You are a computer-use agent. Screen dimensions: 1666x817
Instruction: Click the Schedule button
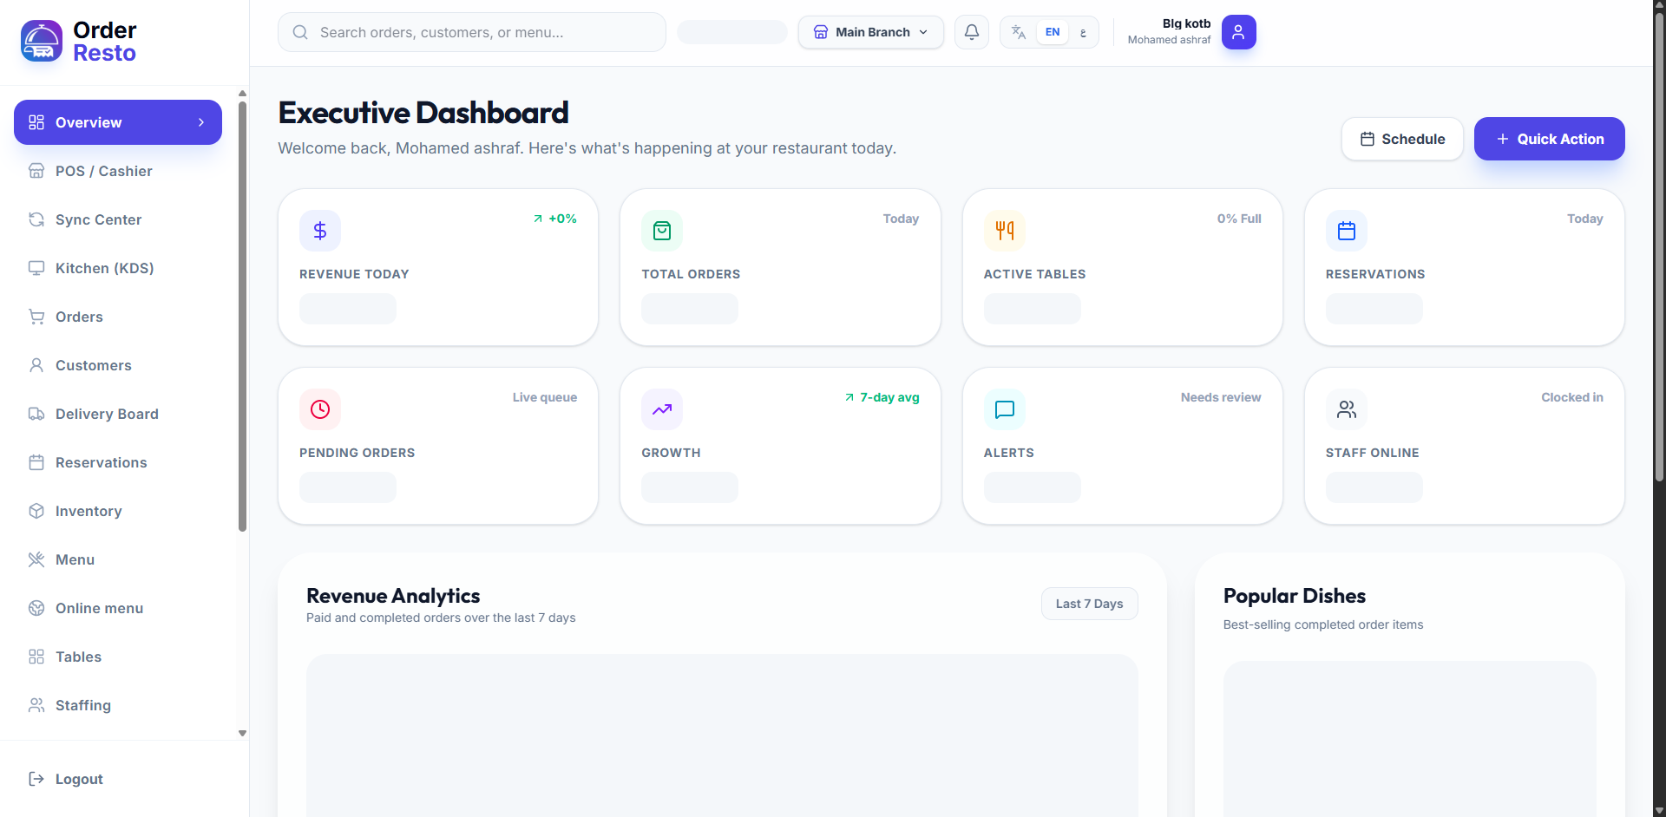1402,139
